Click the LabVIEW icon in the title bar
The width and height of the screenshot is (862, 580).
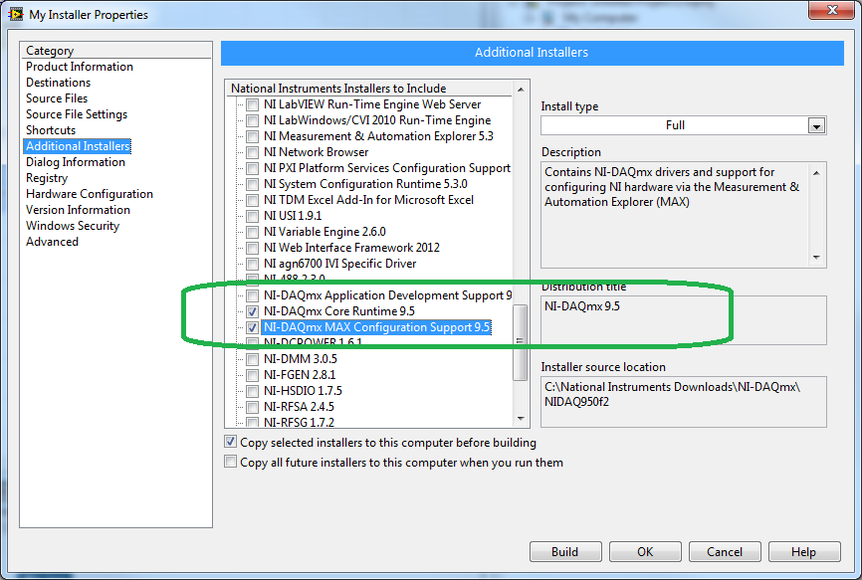click(15, 14)
